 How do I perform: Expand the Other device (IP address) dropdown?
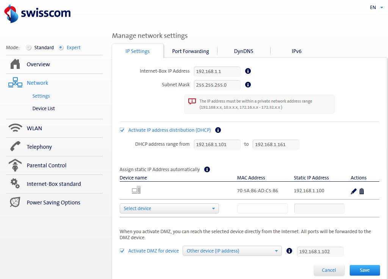pyautogui.click(x=232, y=251)
